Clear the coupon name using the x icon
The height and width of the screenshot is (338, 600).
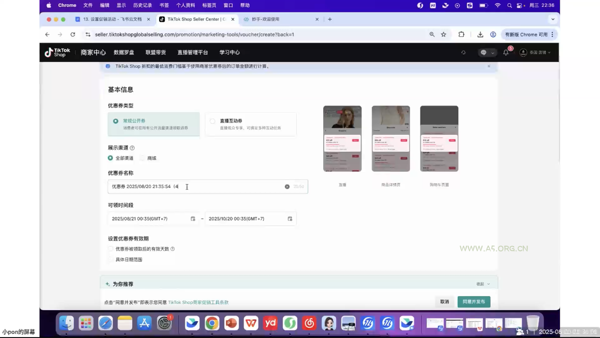pos(287,186)
